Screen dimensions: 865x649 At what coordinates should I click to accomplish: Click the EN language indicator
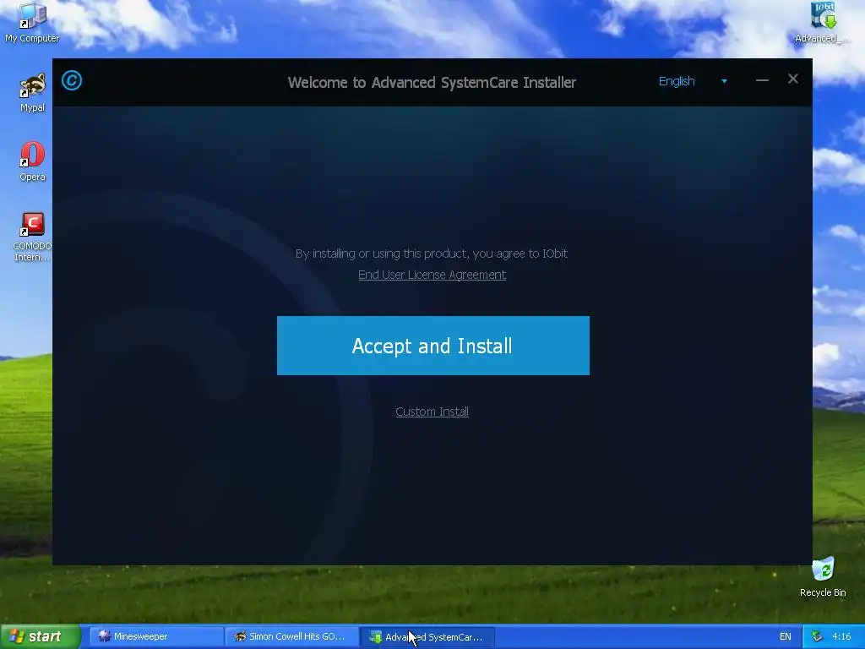click(x=786, y=636)
